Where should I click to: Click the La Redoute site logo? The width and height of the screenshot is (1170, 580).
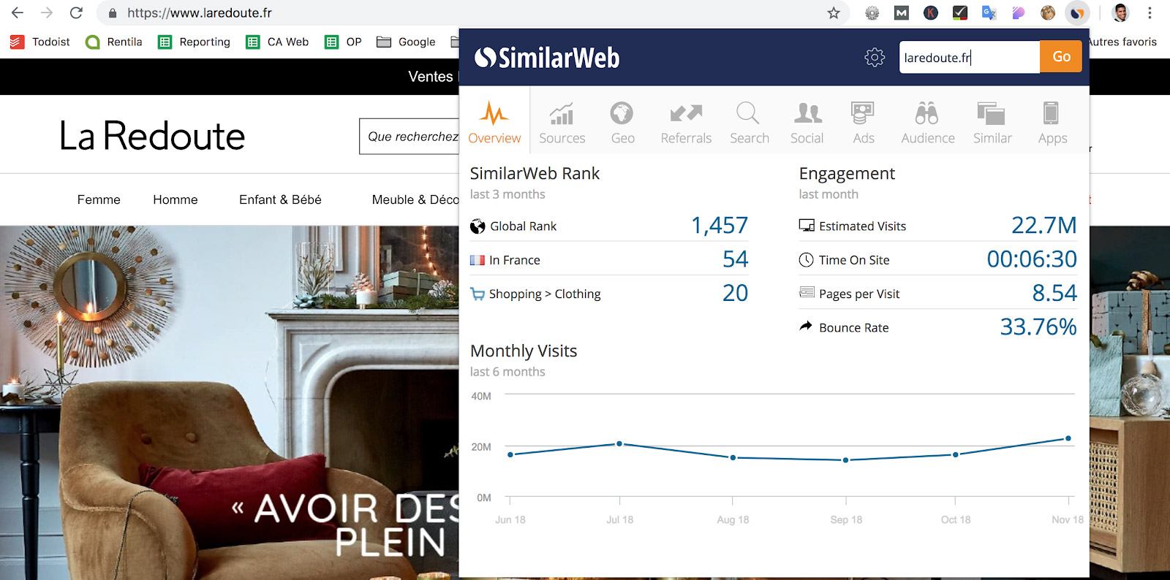pos(152,136)
